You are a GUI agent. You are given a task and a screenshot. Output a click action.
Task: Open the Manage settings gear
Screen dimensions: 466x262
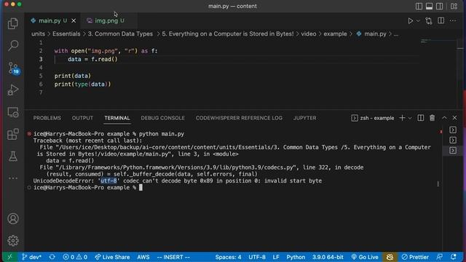(x=13, y=241)
